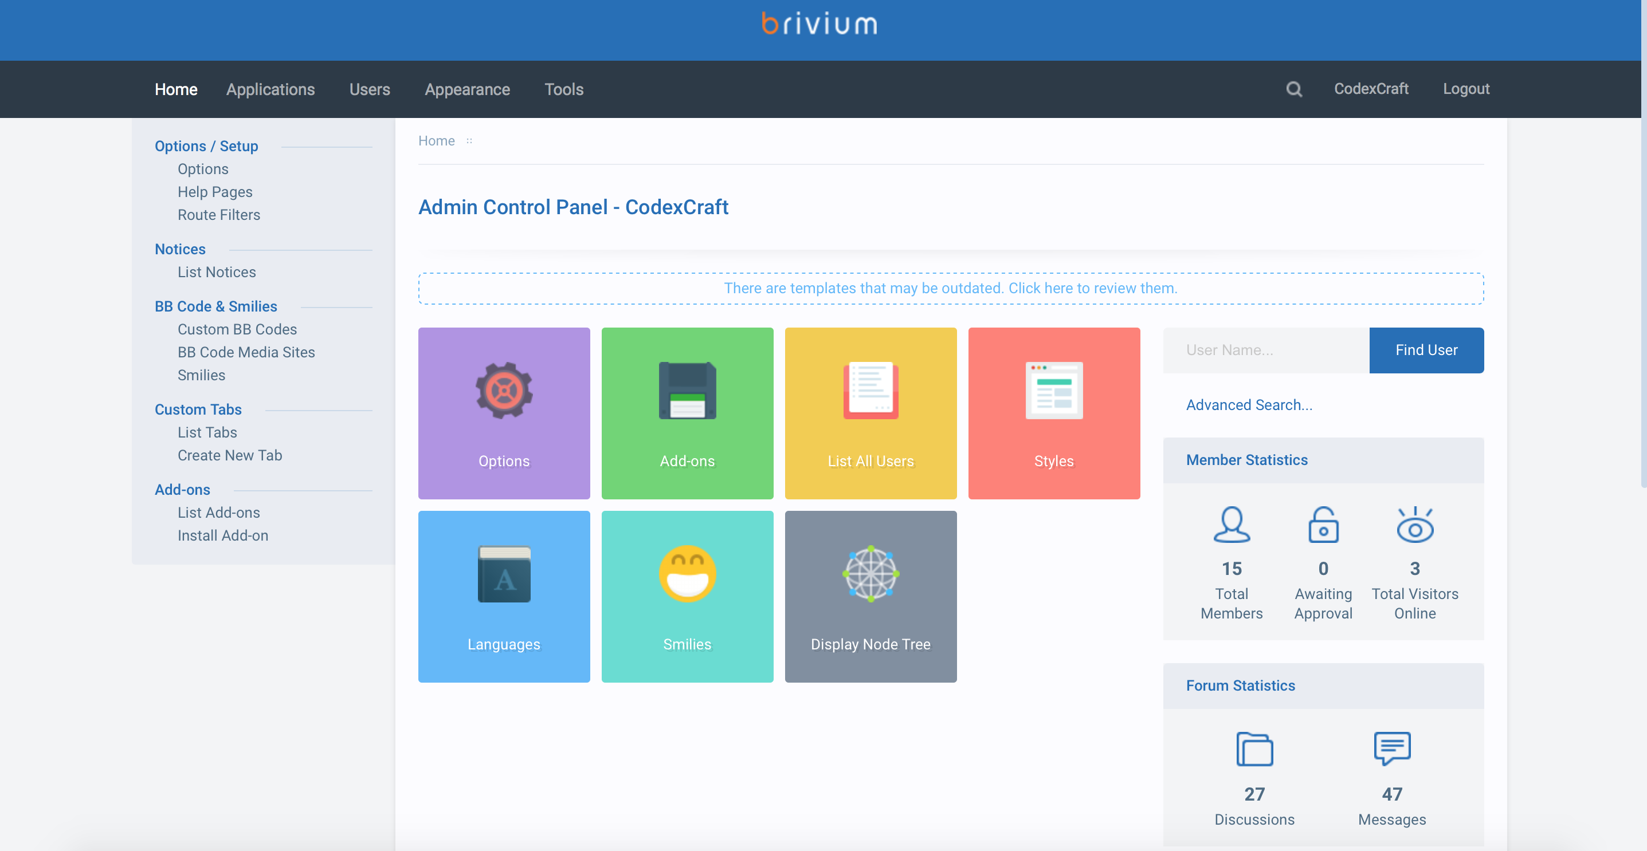Open the Languages book icon tile
1647x851 pixels.
click(x=504, y=596)
